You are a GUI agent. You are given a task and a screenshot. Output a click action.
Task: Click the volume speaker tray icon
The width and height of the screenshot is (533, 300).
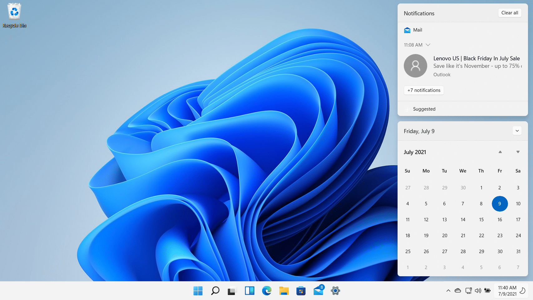[478, 291]
